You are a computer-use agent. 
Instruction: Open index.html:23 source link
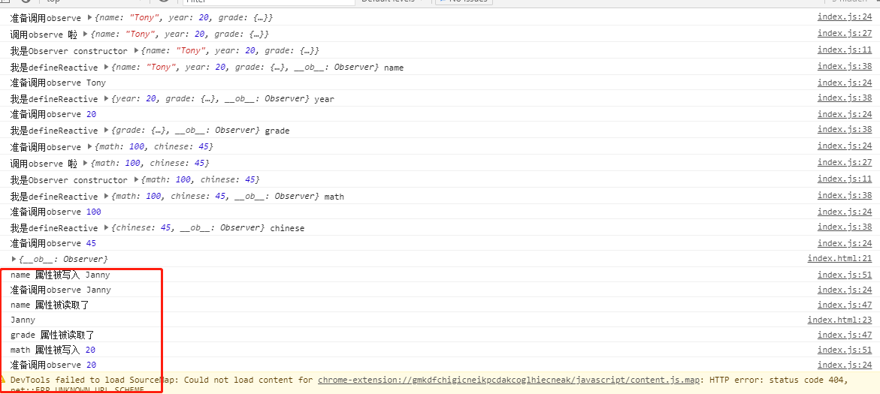[839, 320]
